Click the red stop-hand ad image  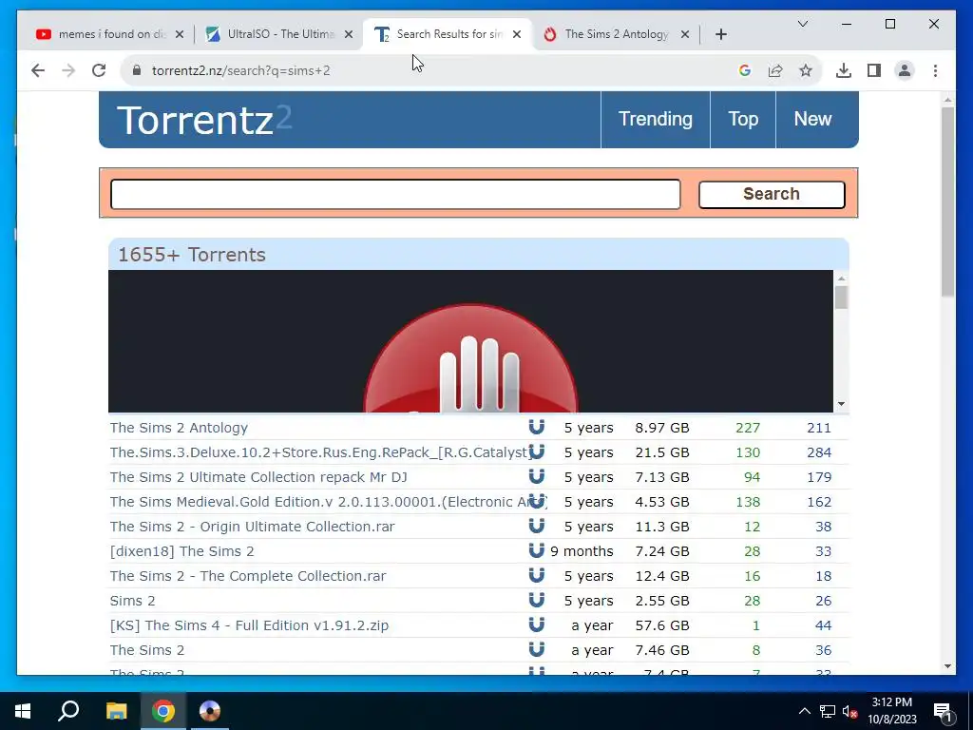tap(470, 358)
